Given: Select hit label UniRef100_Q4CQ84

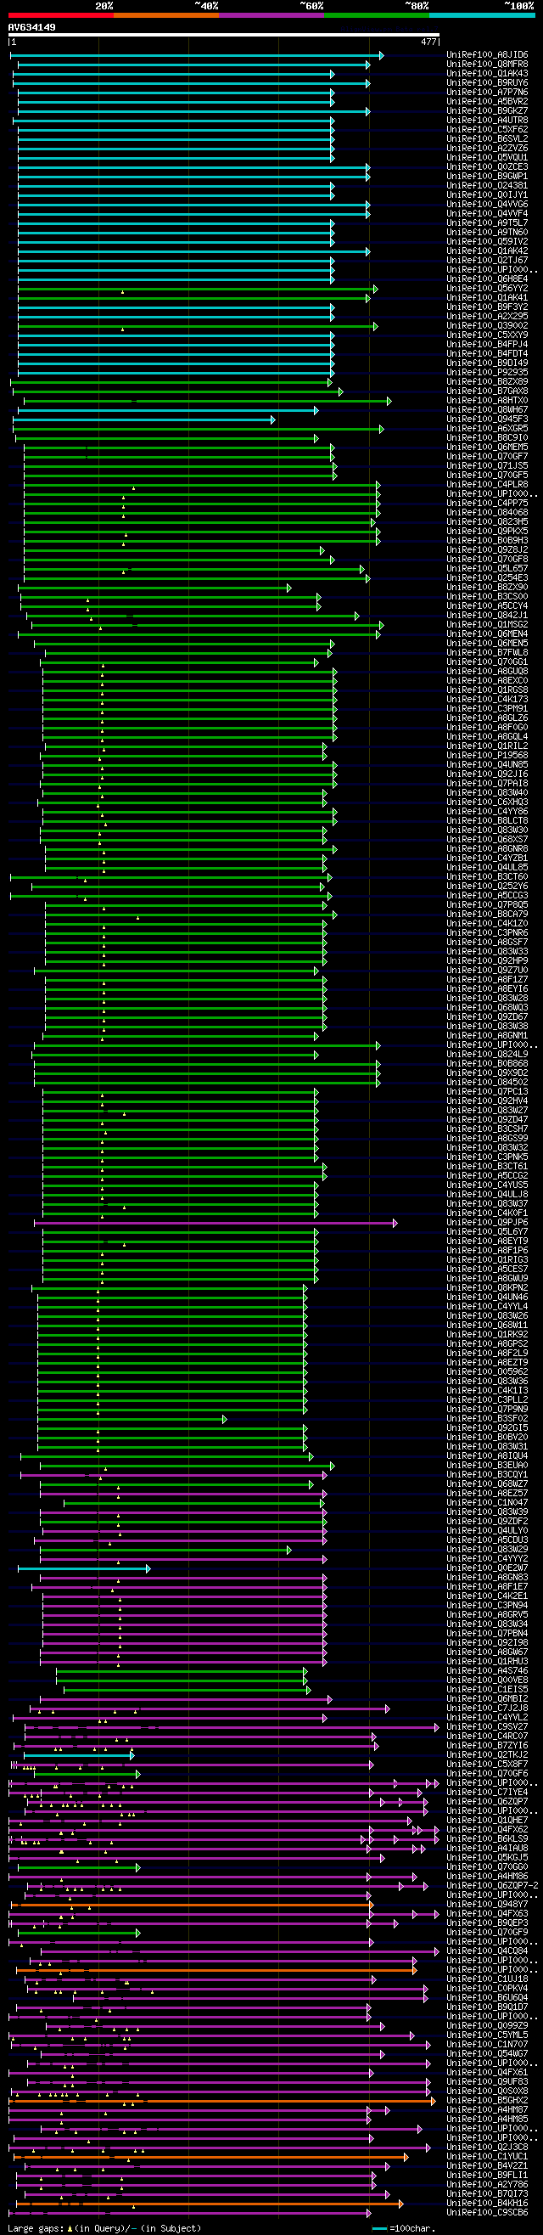Looking at the screenshot, I should 487,1951.
